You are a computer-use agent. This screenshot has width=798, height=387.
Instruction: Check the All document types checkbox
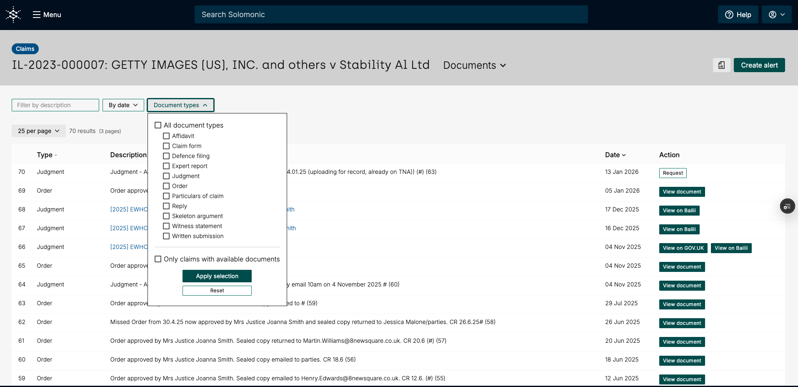[158, 125]
